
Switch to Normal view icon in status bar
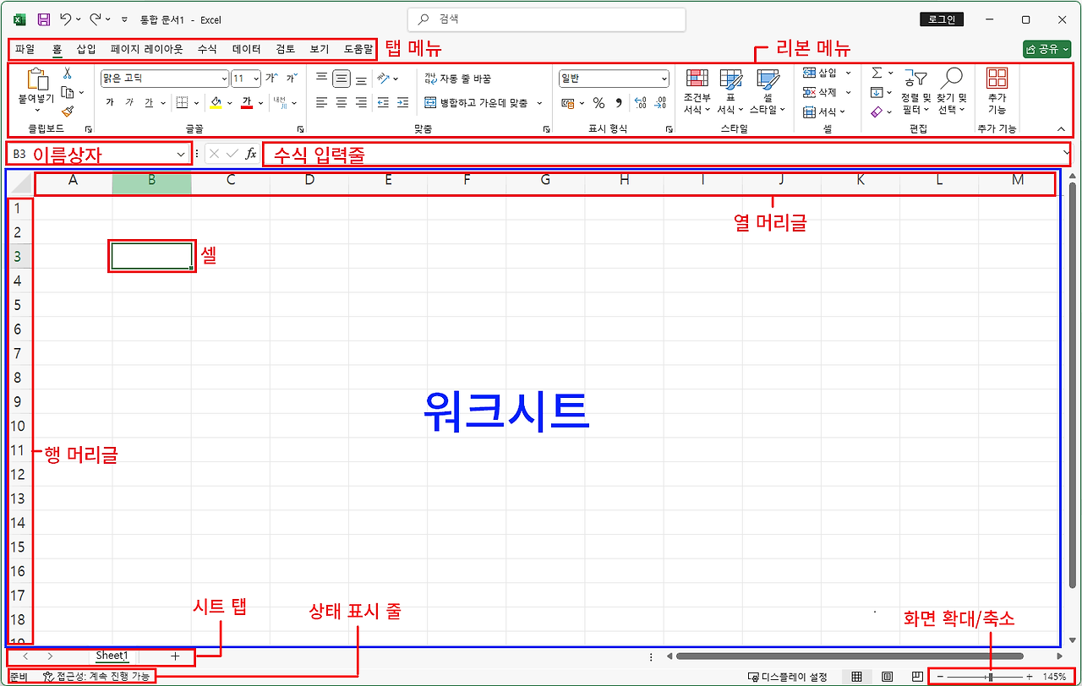[856, 677]
